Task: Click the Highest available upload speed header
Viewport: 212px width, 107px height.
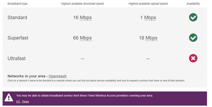Action: click(x=148, y=4)
